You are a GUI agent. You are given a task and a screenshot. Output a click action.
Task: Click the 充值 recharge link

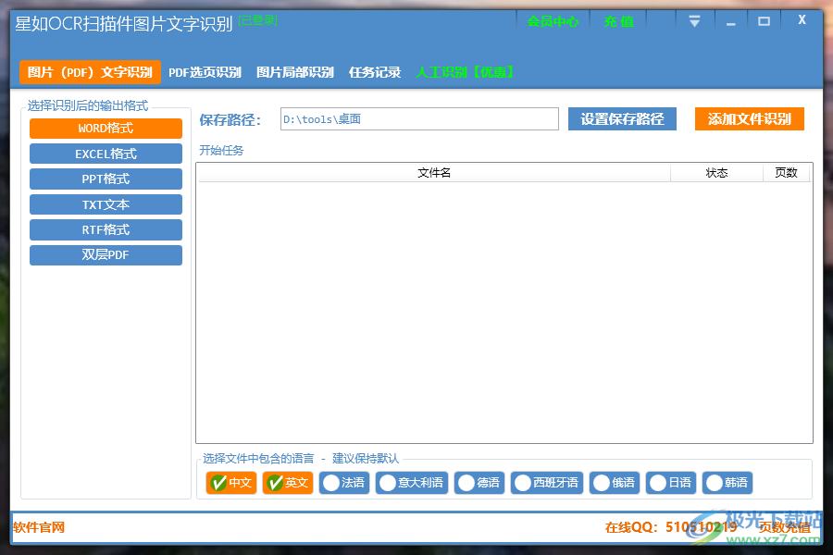(x=618, y=19)
